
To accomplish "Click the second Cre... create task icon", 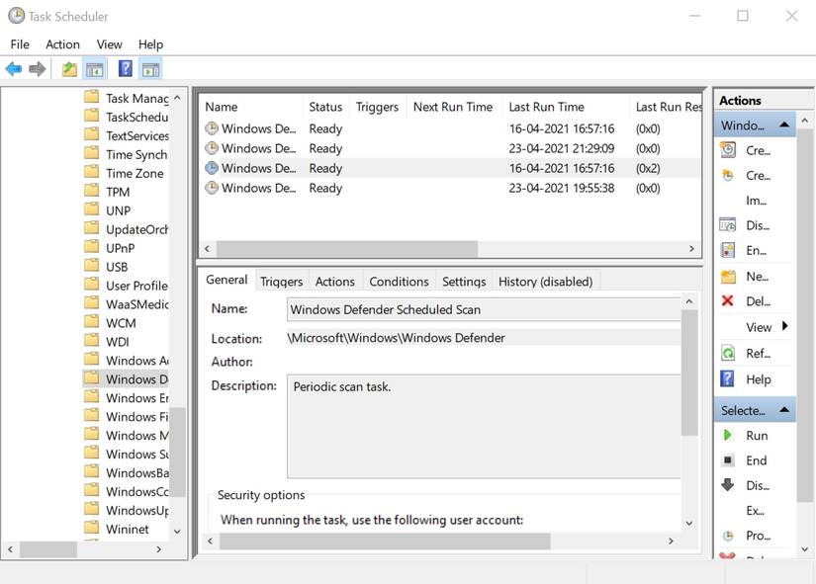I will coord(728,175).
